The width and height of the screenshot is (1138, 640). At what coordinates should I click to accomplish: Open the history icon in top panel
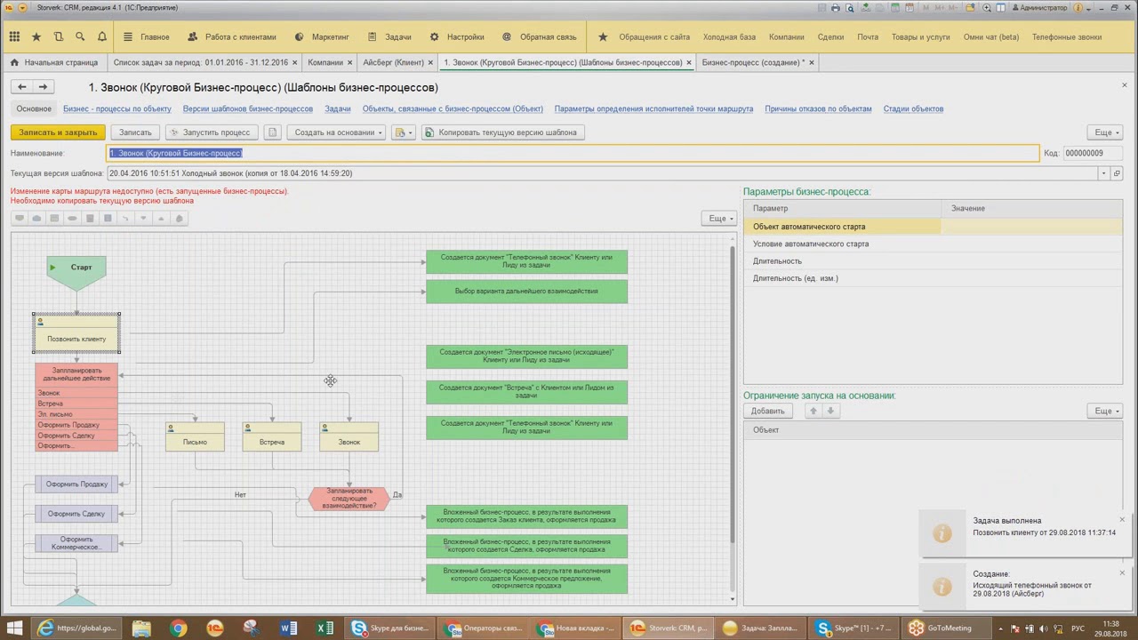[x=58, y=37]
